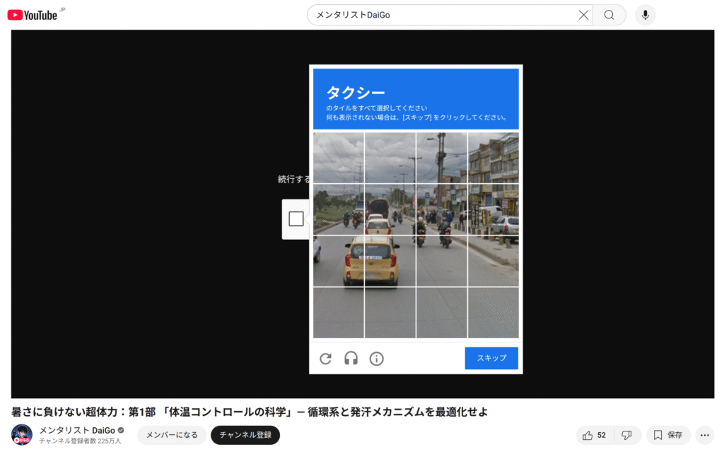
Task: Click the DaiGo channel avatar
Action: point(22,435)
